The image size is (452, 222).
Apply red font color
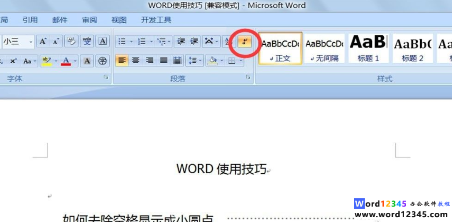[66, 61]
